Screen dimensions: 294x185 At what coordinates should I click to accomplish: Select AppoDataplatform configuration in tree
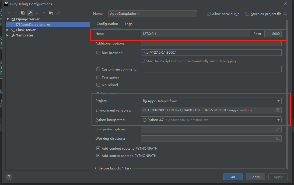click(48, 25)
